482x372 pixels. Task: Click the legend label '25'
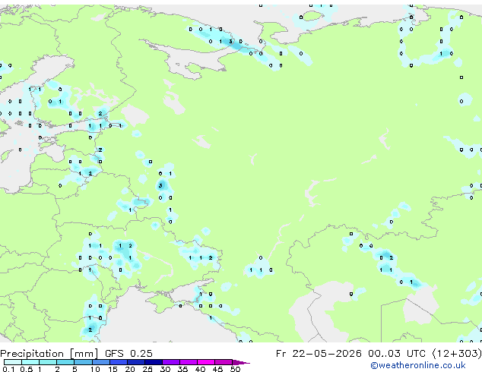tap(147, 369)
